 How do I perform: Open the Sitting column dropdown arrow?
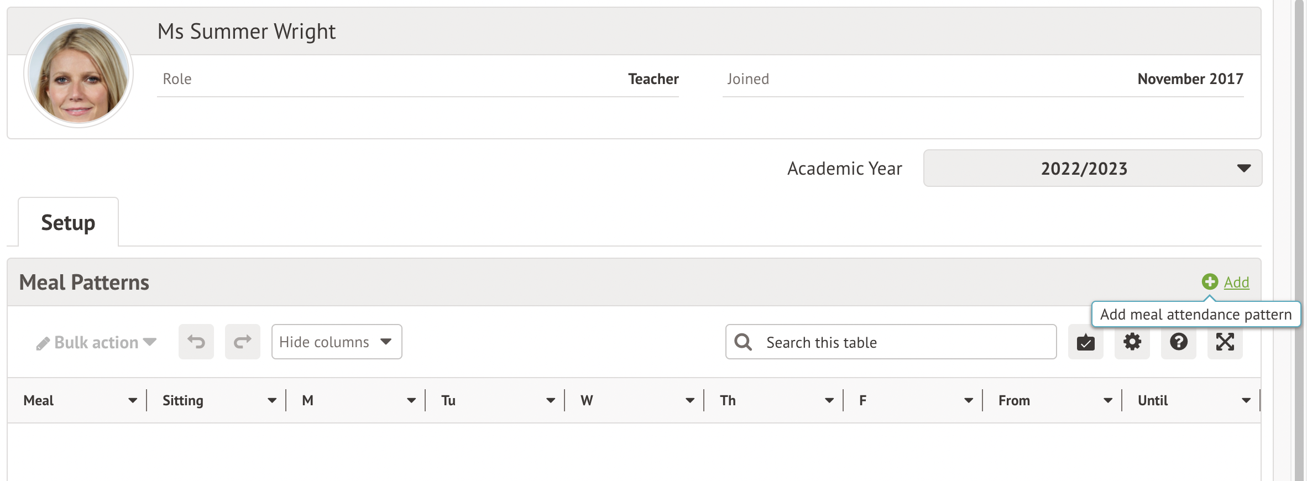pyautogui.click(x=272, y=401)
